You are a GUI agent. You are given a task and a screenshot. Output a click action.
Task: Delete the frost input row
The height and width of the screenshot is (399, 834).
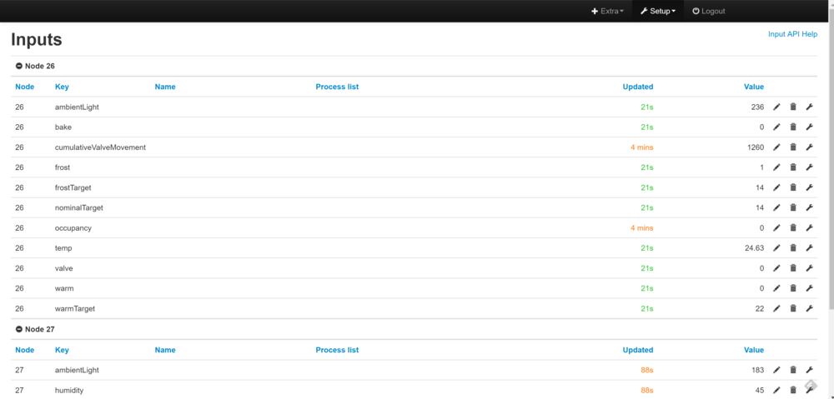793,167
